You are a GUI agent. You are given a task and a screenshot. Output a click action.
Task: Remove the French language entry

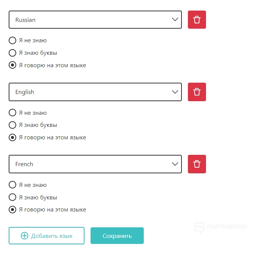tap(197, 164)
